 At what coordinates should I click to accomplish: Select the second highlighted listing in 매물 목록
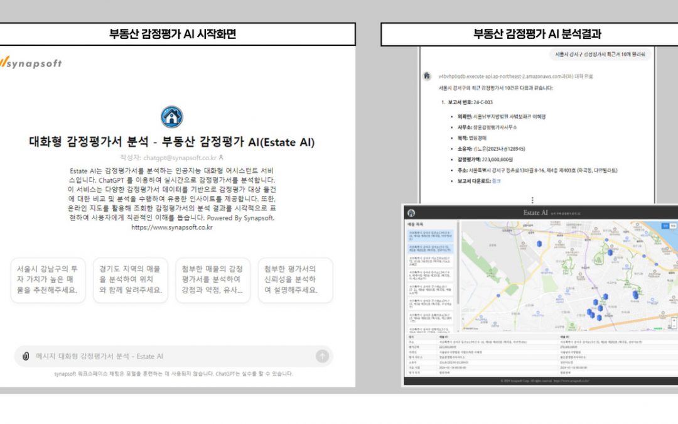point(431,248)
